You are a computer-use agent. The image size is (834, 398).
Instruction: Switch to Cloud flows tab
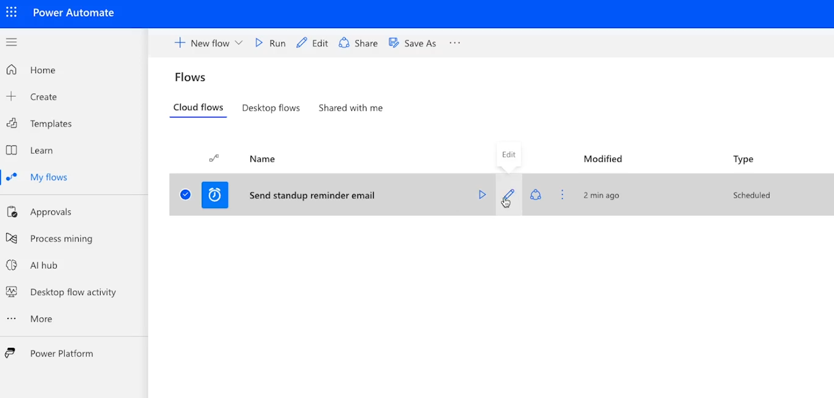[198, 107]
